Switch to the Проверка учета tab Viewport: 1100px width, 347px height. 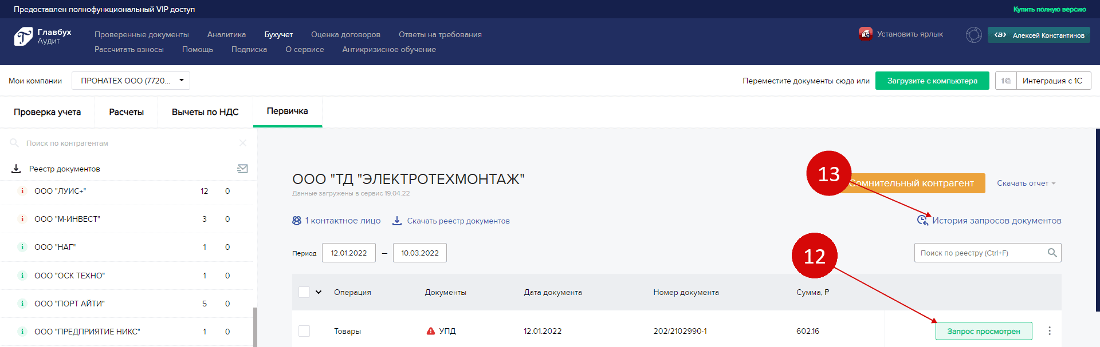[x=47, y=112]
